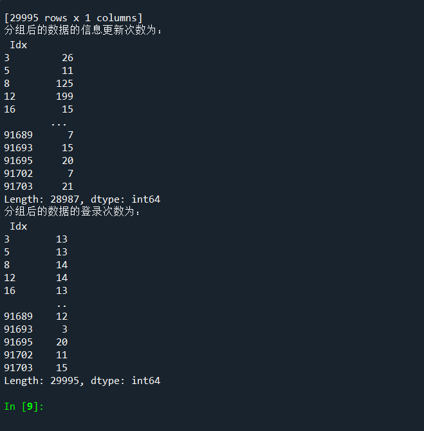Click the empty input area after In [9]:

(193, 407)
